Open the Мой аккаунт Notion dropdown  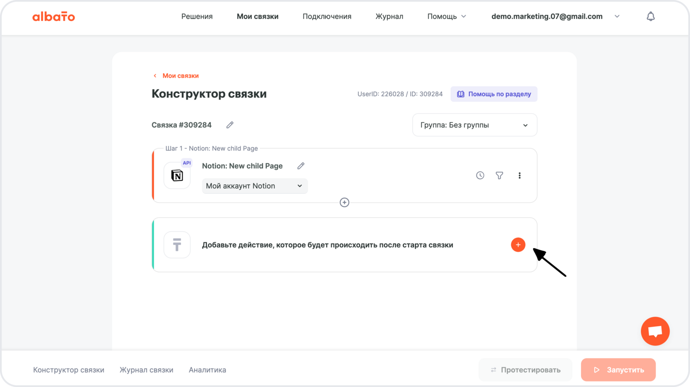(254, 186)
